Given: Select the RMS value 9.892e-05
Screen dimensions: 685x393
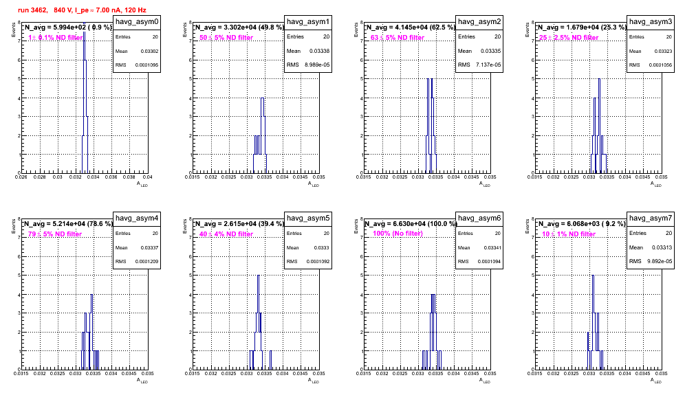Looking at the screenshot, I should click(660, 261).
